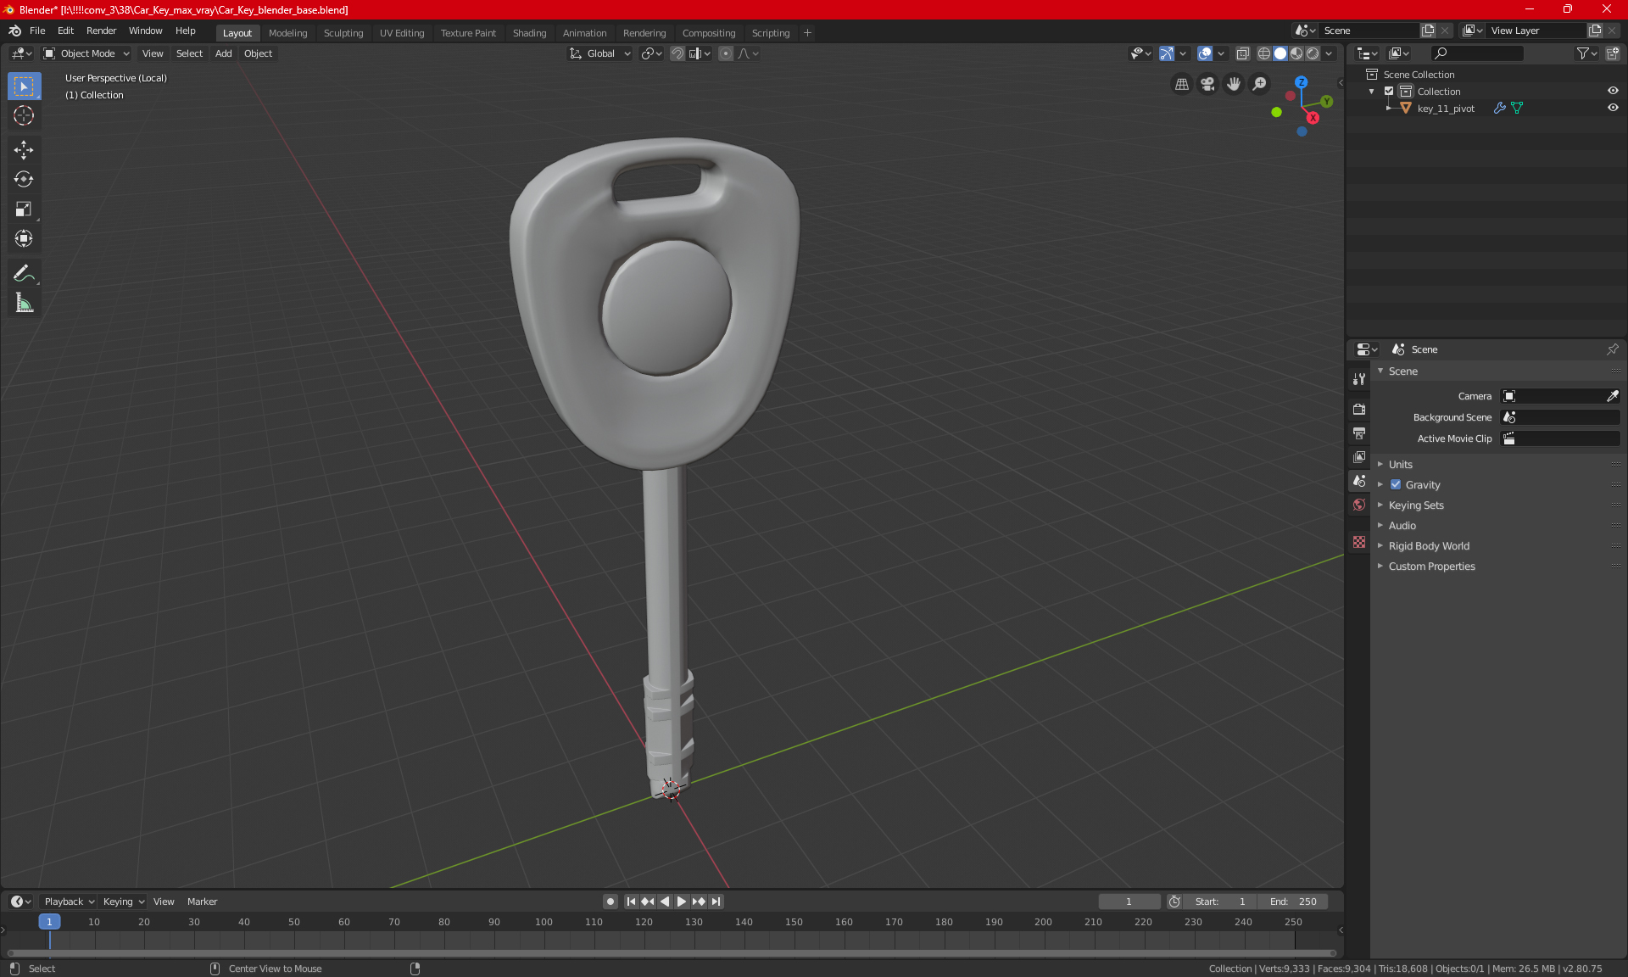Click the Background Scene field

pyautogui.click(x=1560, y=417)
